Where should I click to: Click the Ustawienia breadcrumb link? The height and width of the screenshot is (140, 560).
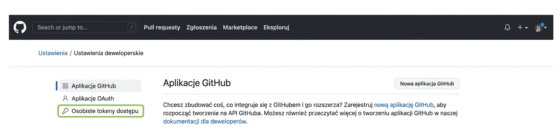53,53
